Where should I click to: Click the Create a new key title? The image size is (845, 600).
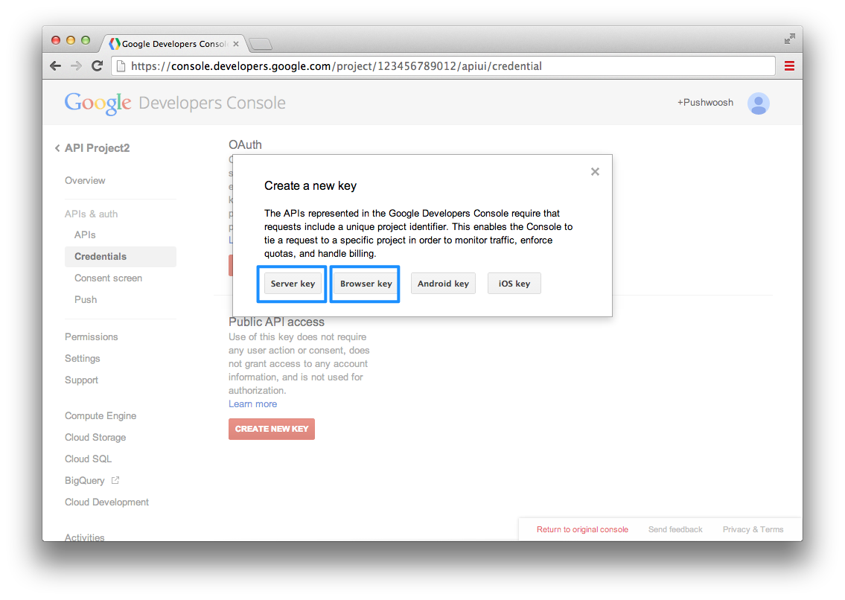click(x=310, y=186)
